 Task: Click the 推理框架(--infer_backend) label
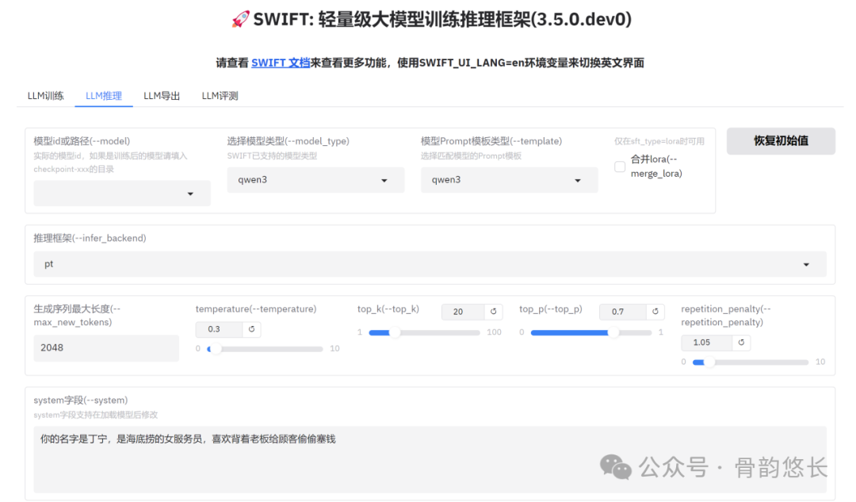coord(90,238)
